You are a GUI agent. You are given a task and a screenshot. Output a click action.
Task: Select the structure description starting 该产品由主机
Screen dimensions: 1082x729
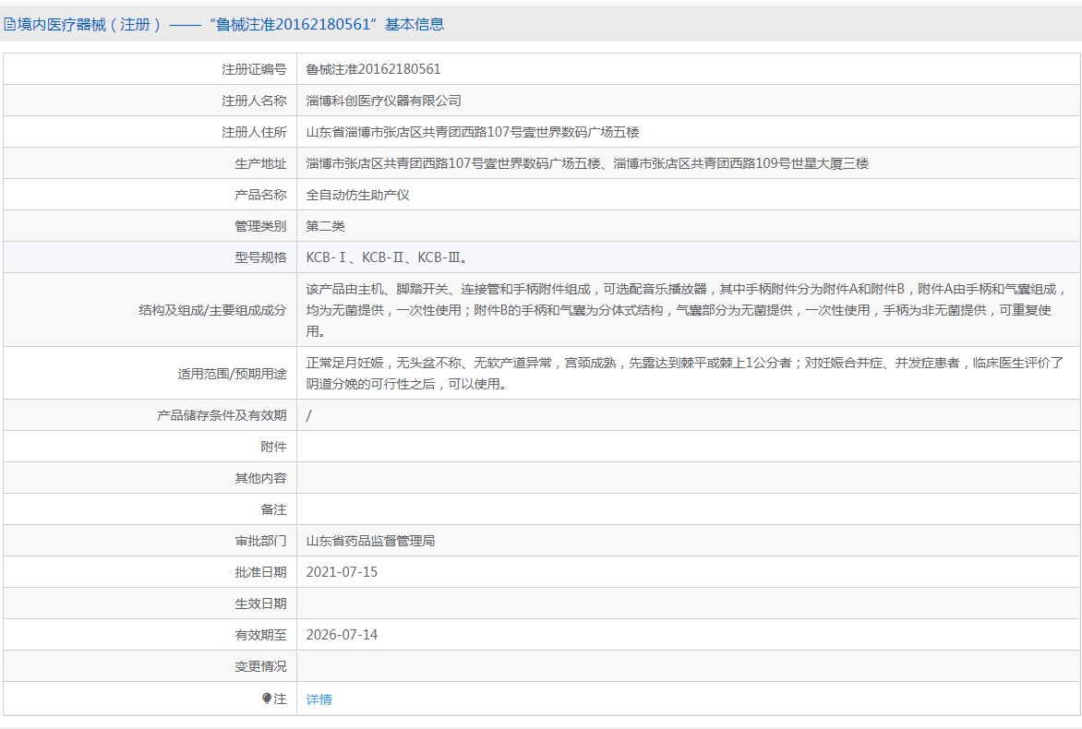pos(687,310)
